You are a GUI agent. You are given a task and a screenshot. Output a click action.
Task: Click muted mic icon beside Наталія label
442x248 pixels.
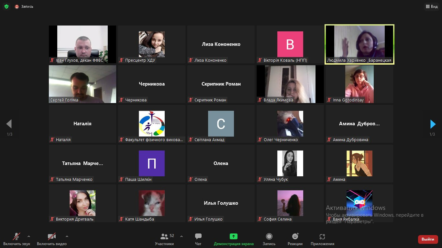pyautogui.click(x=52, y=139)
